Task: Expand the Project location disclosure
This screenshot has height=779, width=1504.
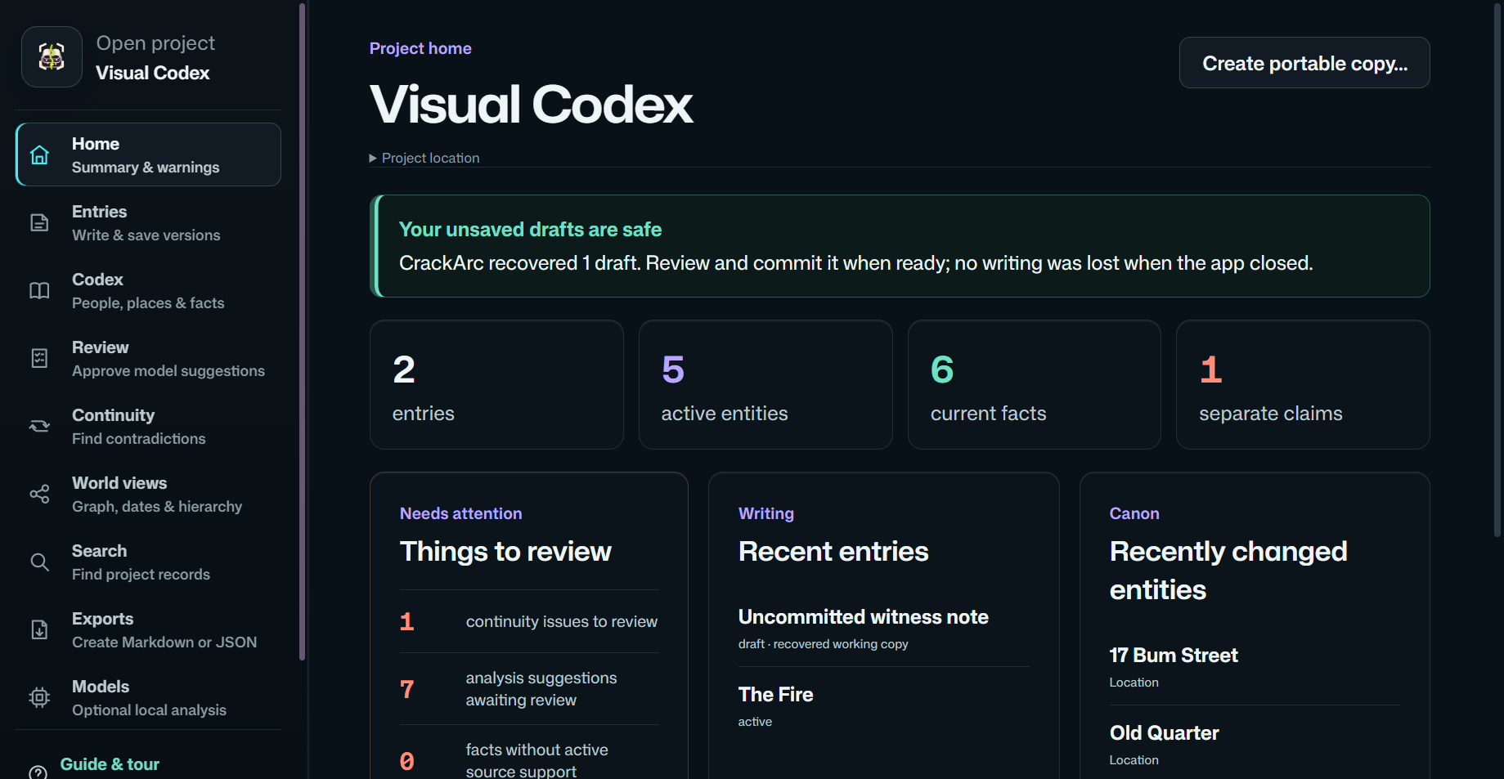Action: (424, 158)
